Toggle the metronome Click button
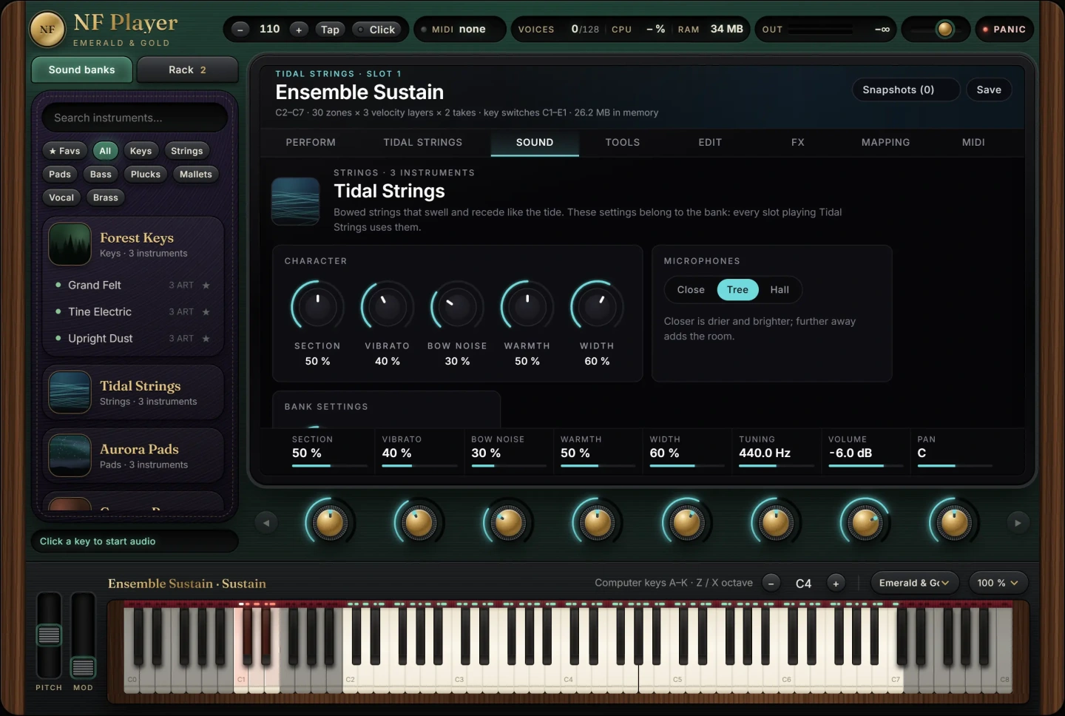The image size is (1065, 716). tap(376, 30)
